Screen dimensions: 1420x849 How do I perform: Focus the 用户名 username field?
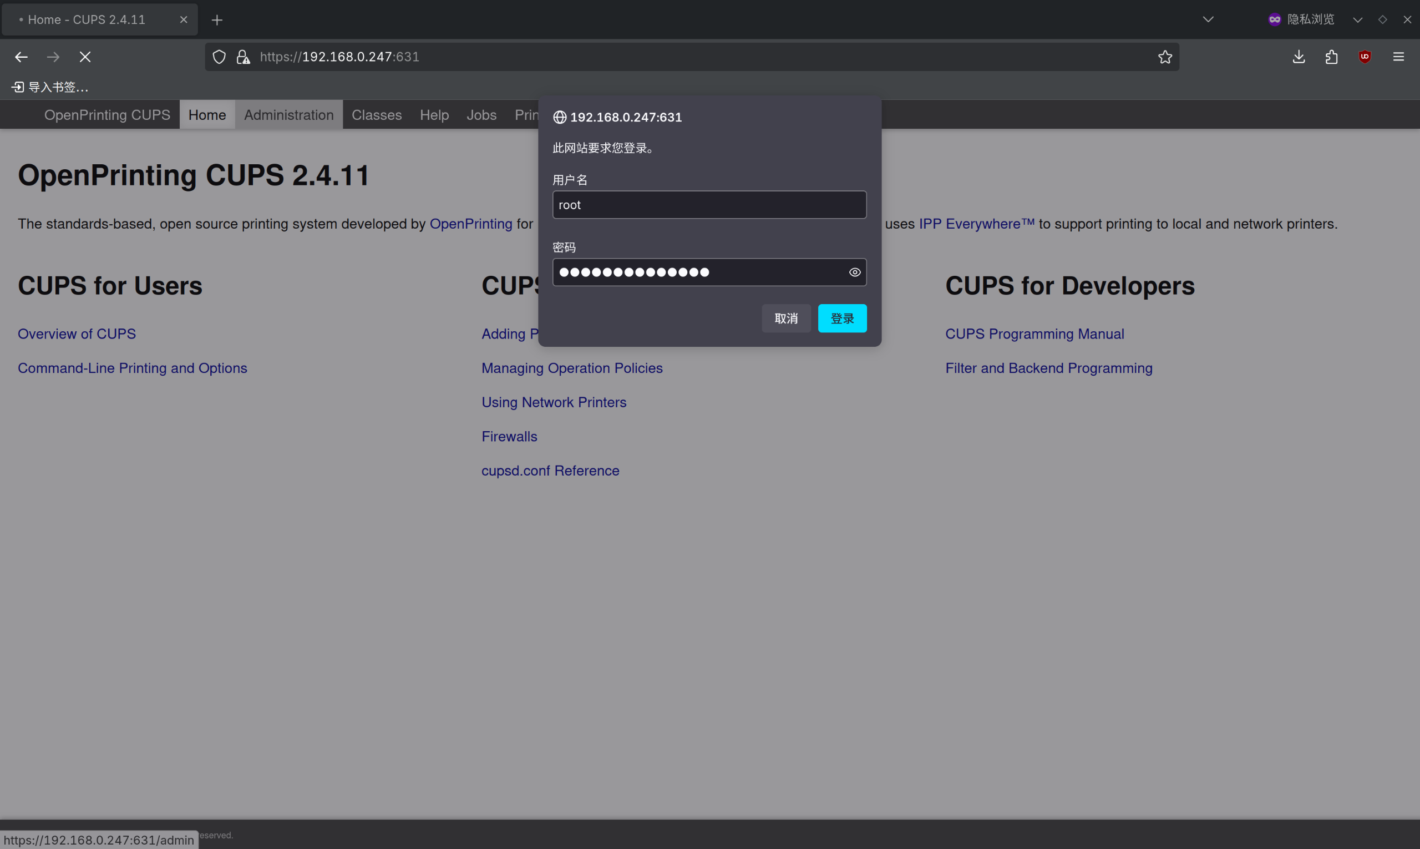tap(709, 205)
